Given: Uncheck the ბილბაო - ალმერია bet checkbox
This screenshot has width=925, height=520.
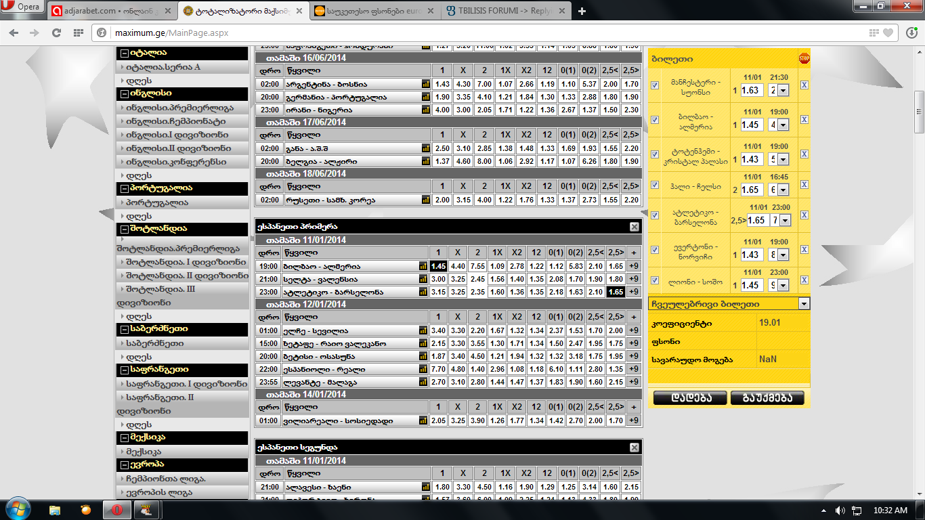Looking at the screenshot, I should [655, 120].
